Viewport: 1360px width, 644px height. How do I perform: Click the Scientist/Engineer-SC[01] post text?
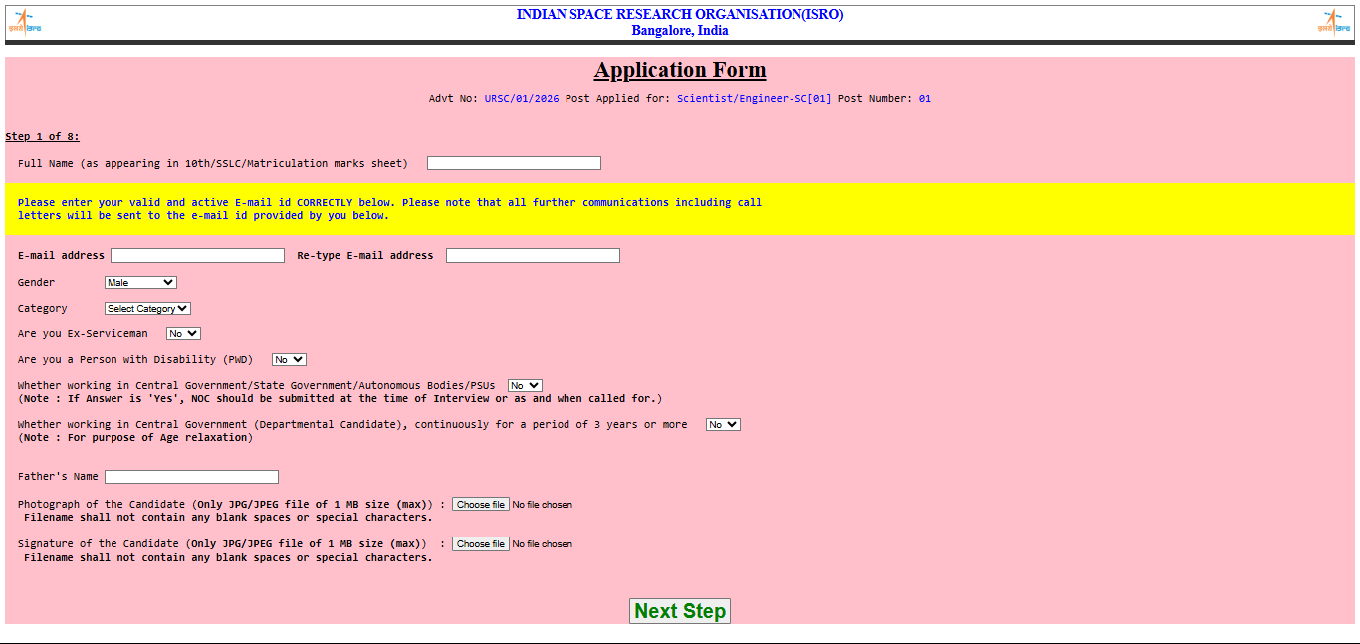[x=754, y=99]
